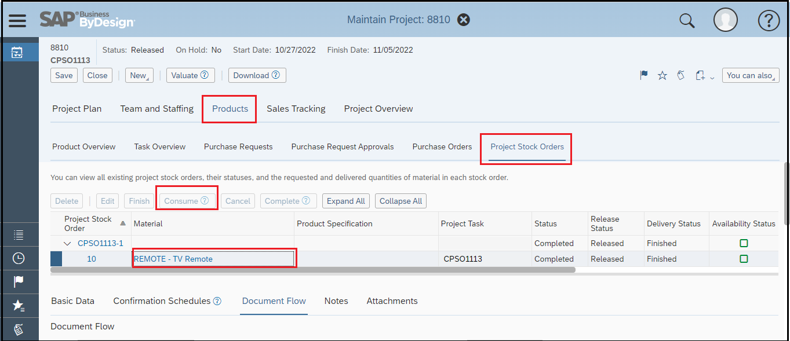
Task: Collapse the CPSO1113-1 stock order row
Action: 68,244
